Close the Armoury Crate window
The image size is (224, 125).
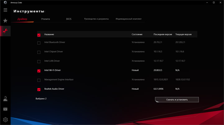221,2
